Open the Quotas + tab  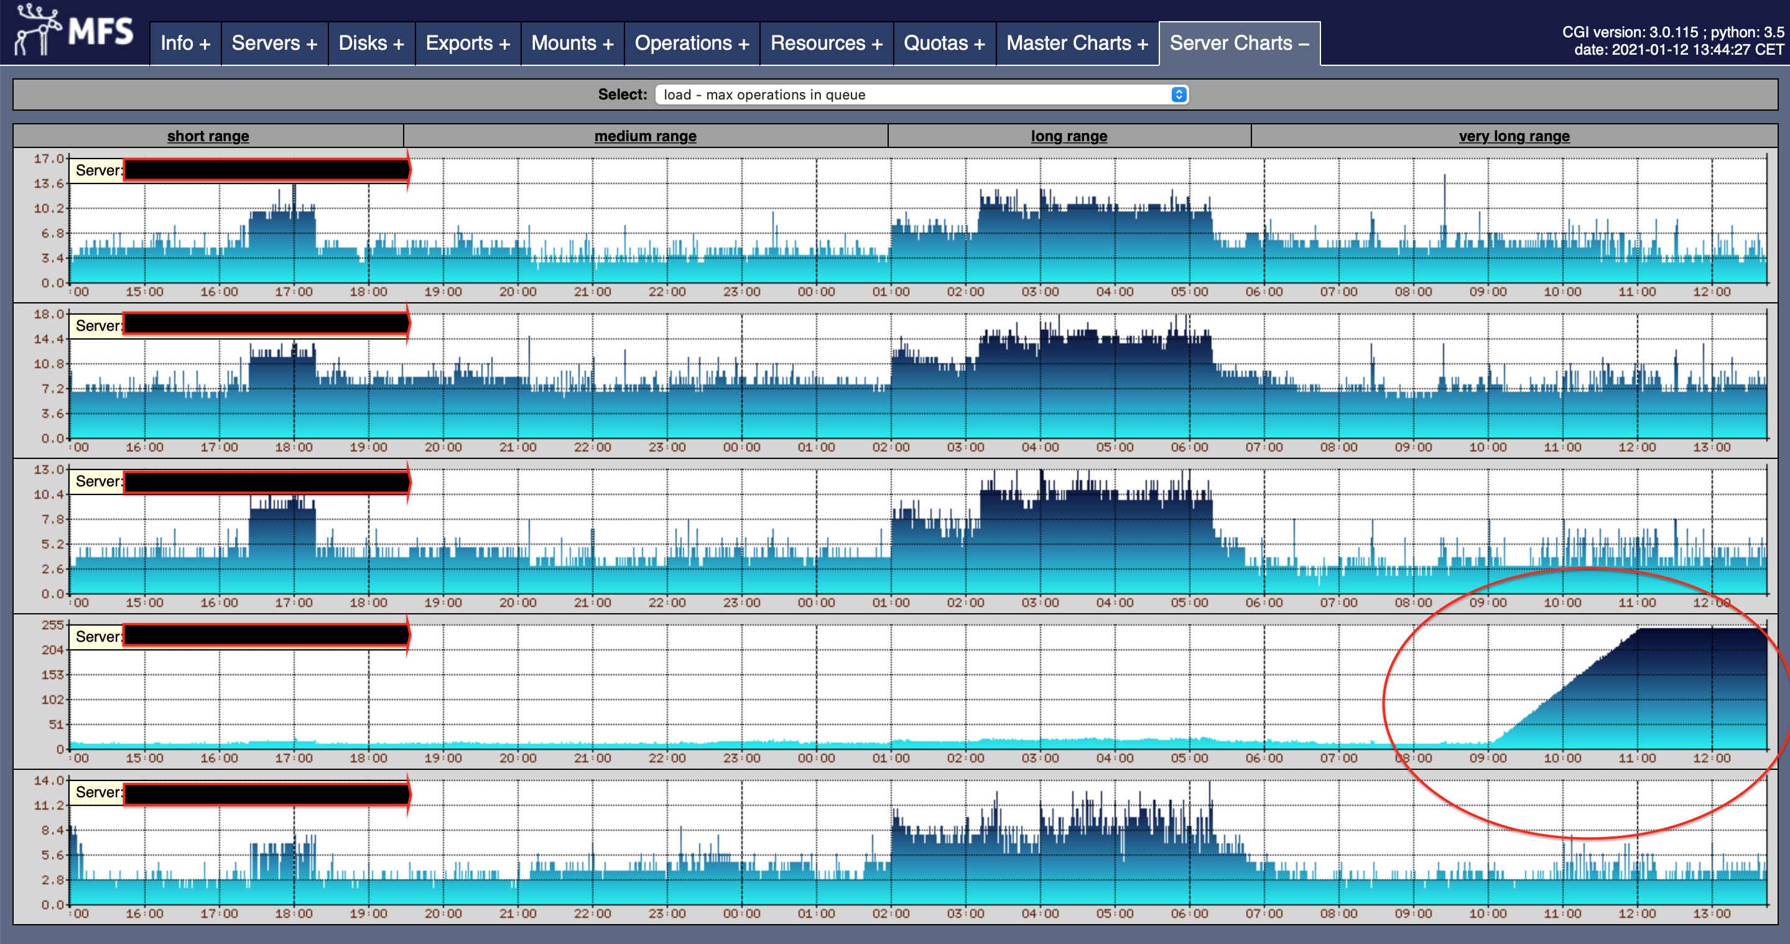click(x=944, y=44)
